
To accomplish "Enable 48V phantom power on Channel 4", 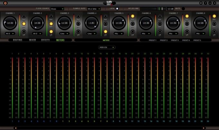I will 106,16.
